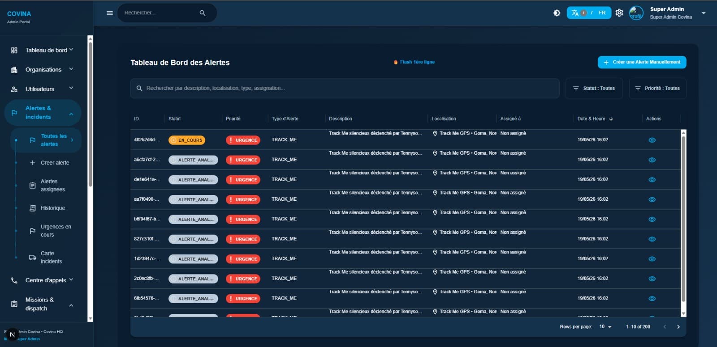Go to next page arrow
Viewport: 717px width, 347px height.
pyautogui.click(x=678, y=327)
